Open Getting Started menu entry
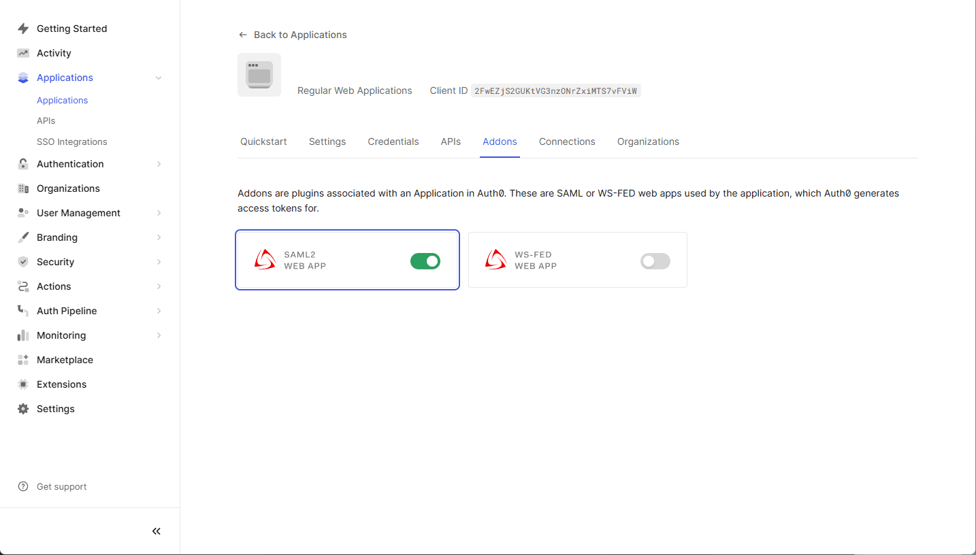 tap(72, 29)
